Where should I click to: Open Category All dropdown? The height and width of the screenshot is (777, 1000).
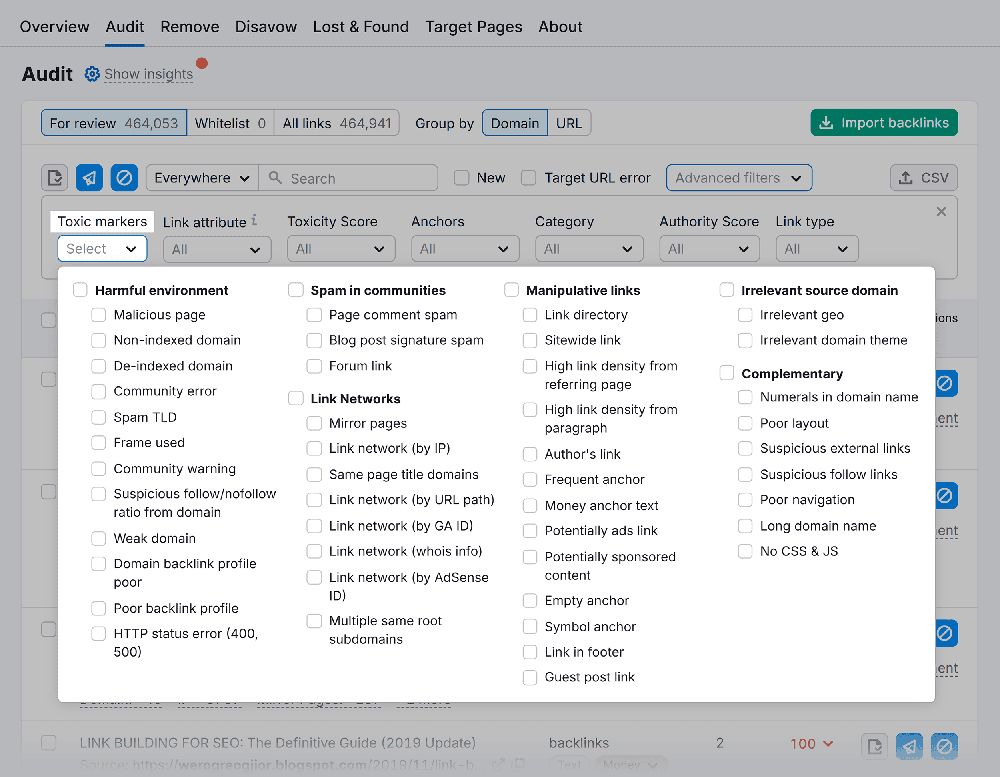point(589,249)
